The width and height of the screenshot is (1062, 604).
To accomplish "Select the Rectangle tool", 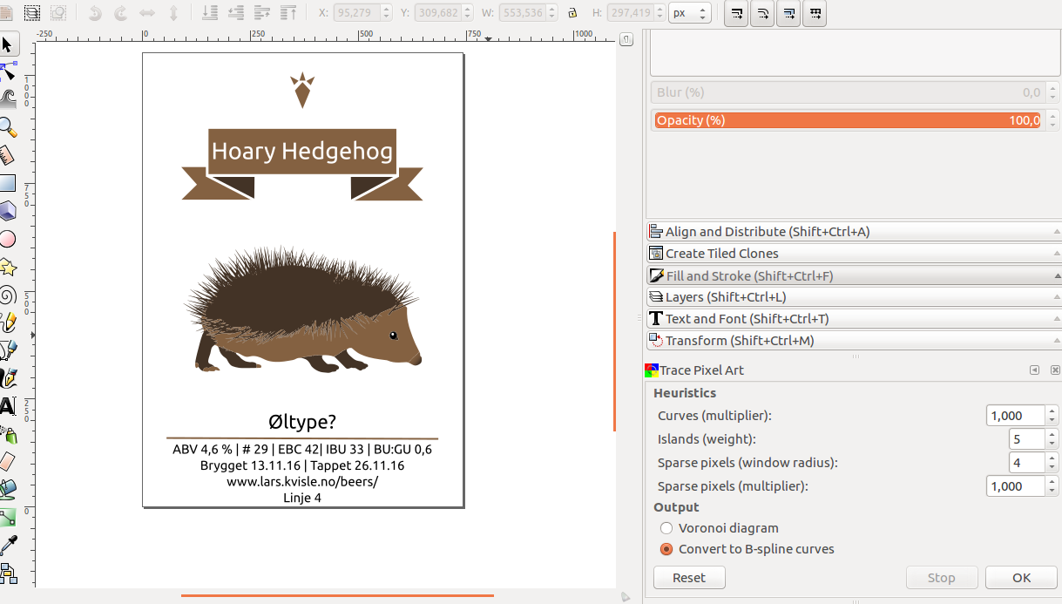I will click(x=11, y=181).
